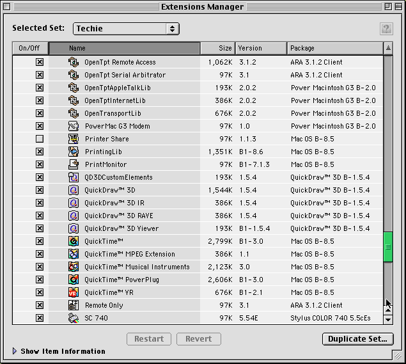The height and width of the screenshot is (364, 406).
Task: Uncheck the QuickTime VR extension
Action: tap(40, 292)
